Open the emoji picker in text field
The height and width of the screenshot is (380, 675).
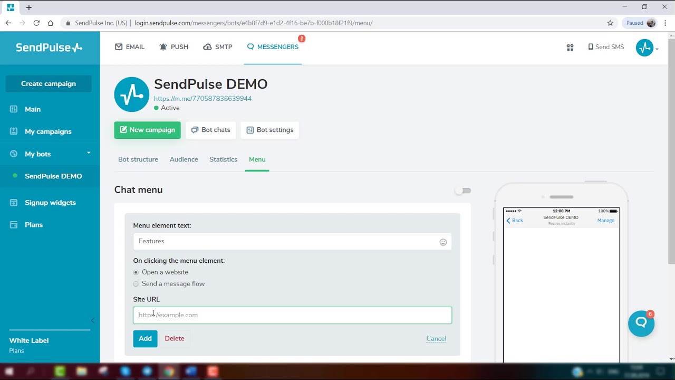(443, 242)
